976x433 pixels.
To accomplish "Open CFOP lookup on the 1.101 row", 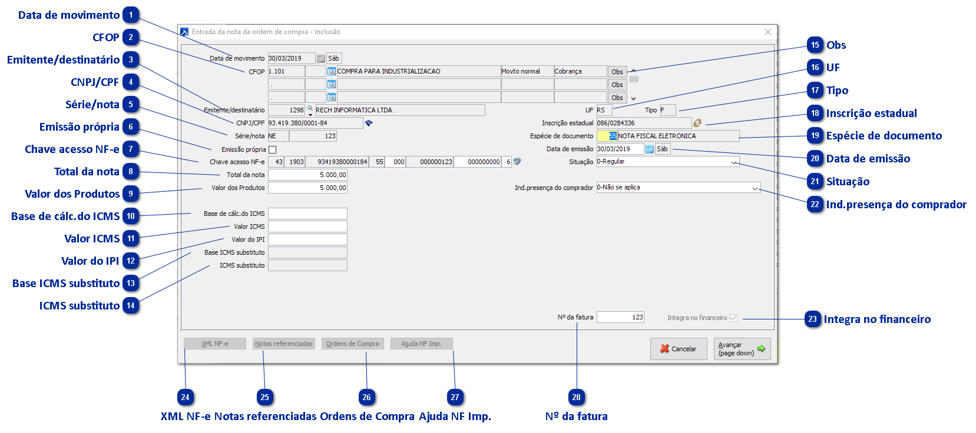I will point(332,71).
